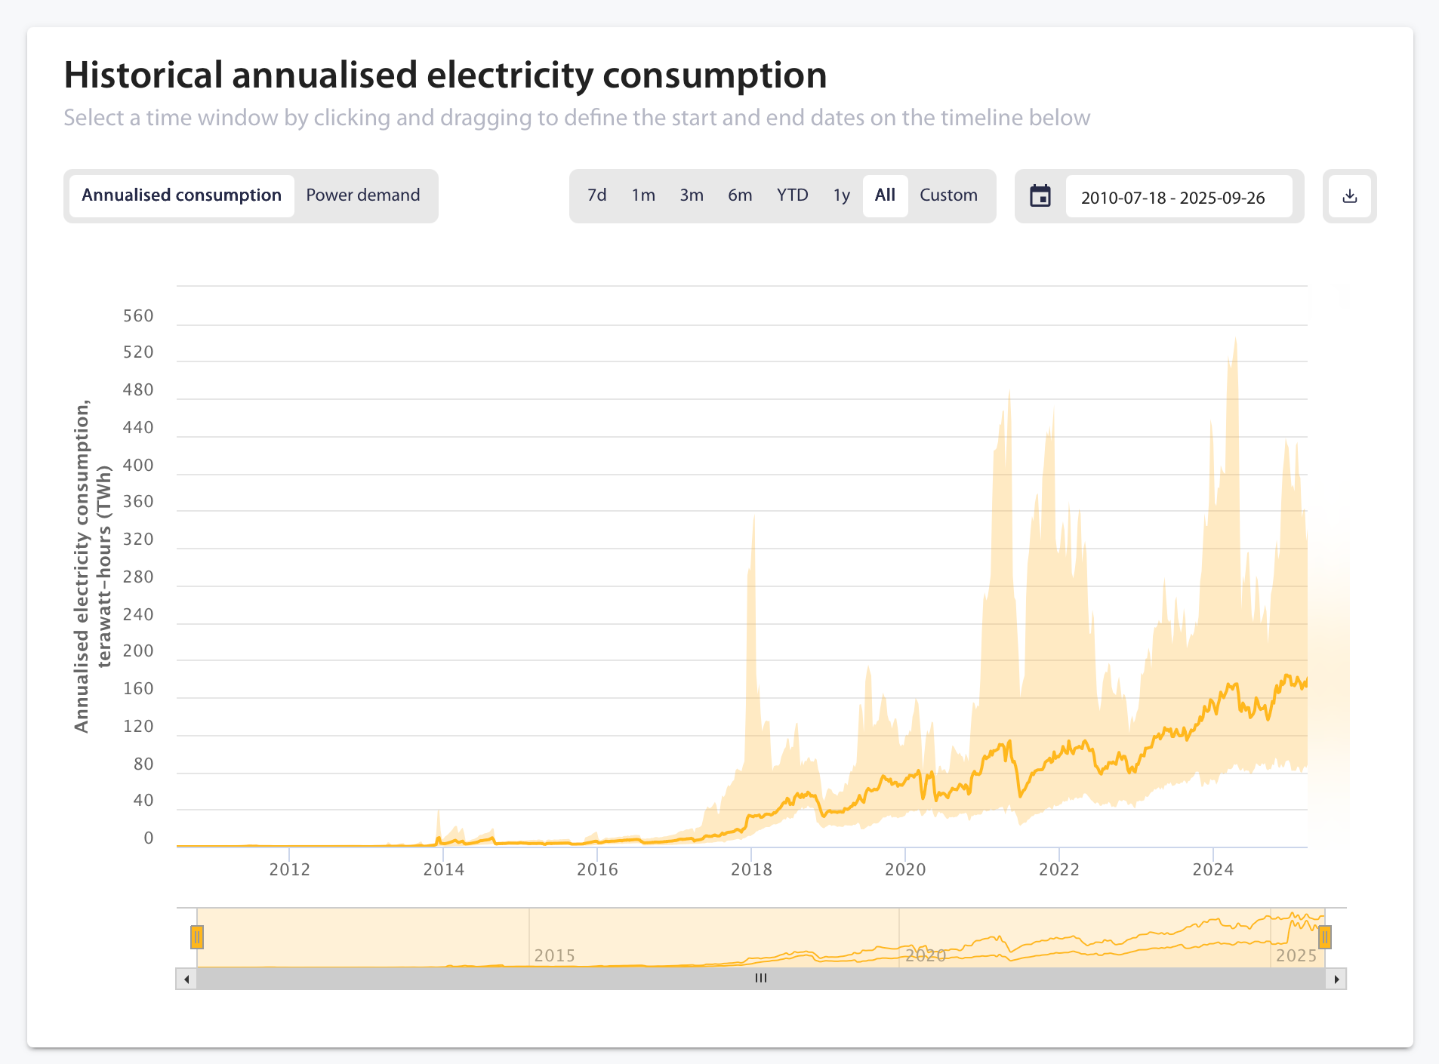
Task: Select the All time range
Action: [x=886, y=195]
